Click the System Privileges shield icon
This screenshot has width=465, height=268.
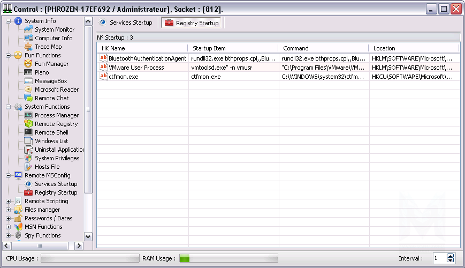[x=28, y=158]
